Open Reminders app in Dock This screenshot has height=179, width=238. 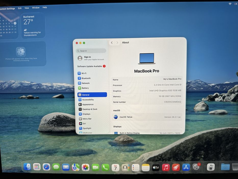(135, 167)
